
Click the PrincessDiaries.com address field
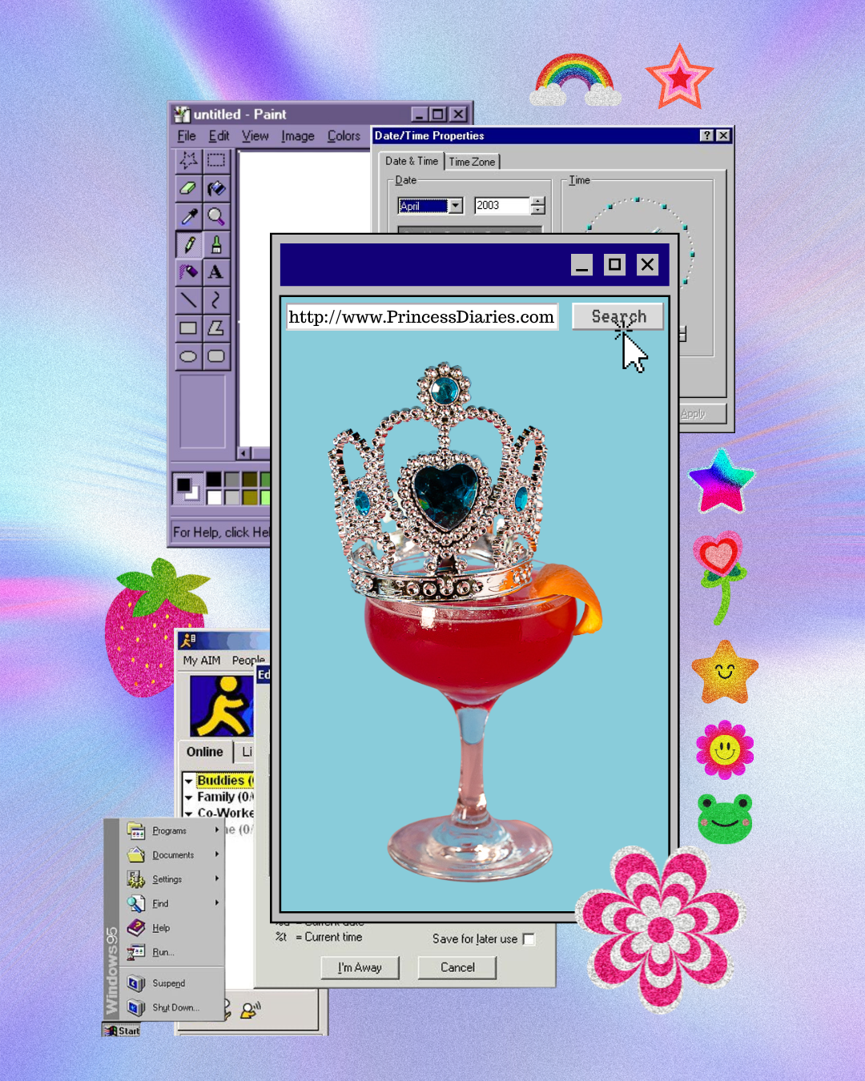[422, 317]
